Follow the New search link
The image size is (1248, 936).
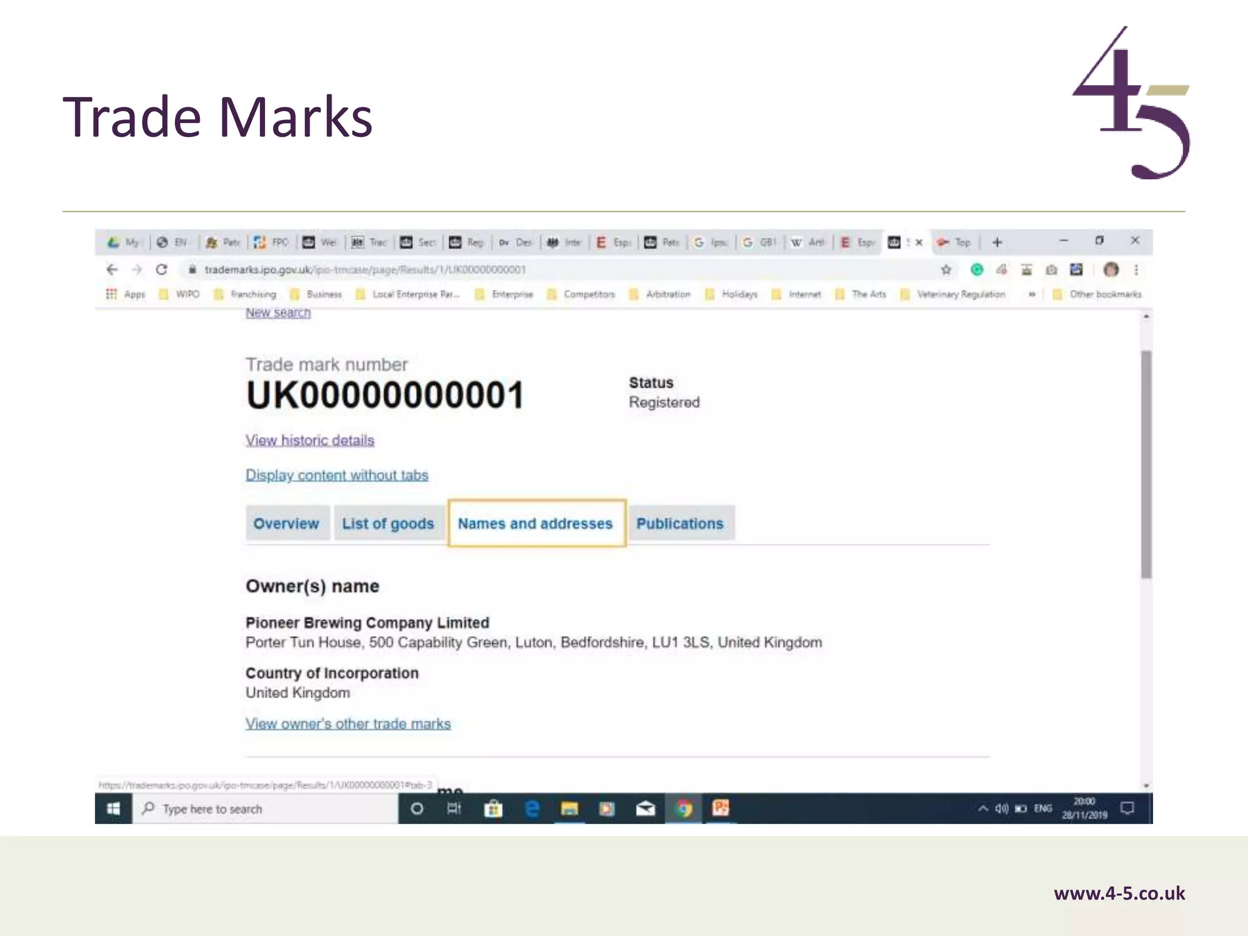(x=278, y=313)
